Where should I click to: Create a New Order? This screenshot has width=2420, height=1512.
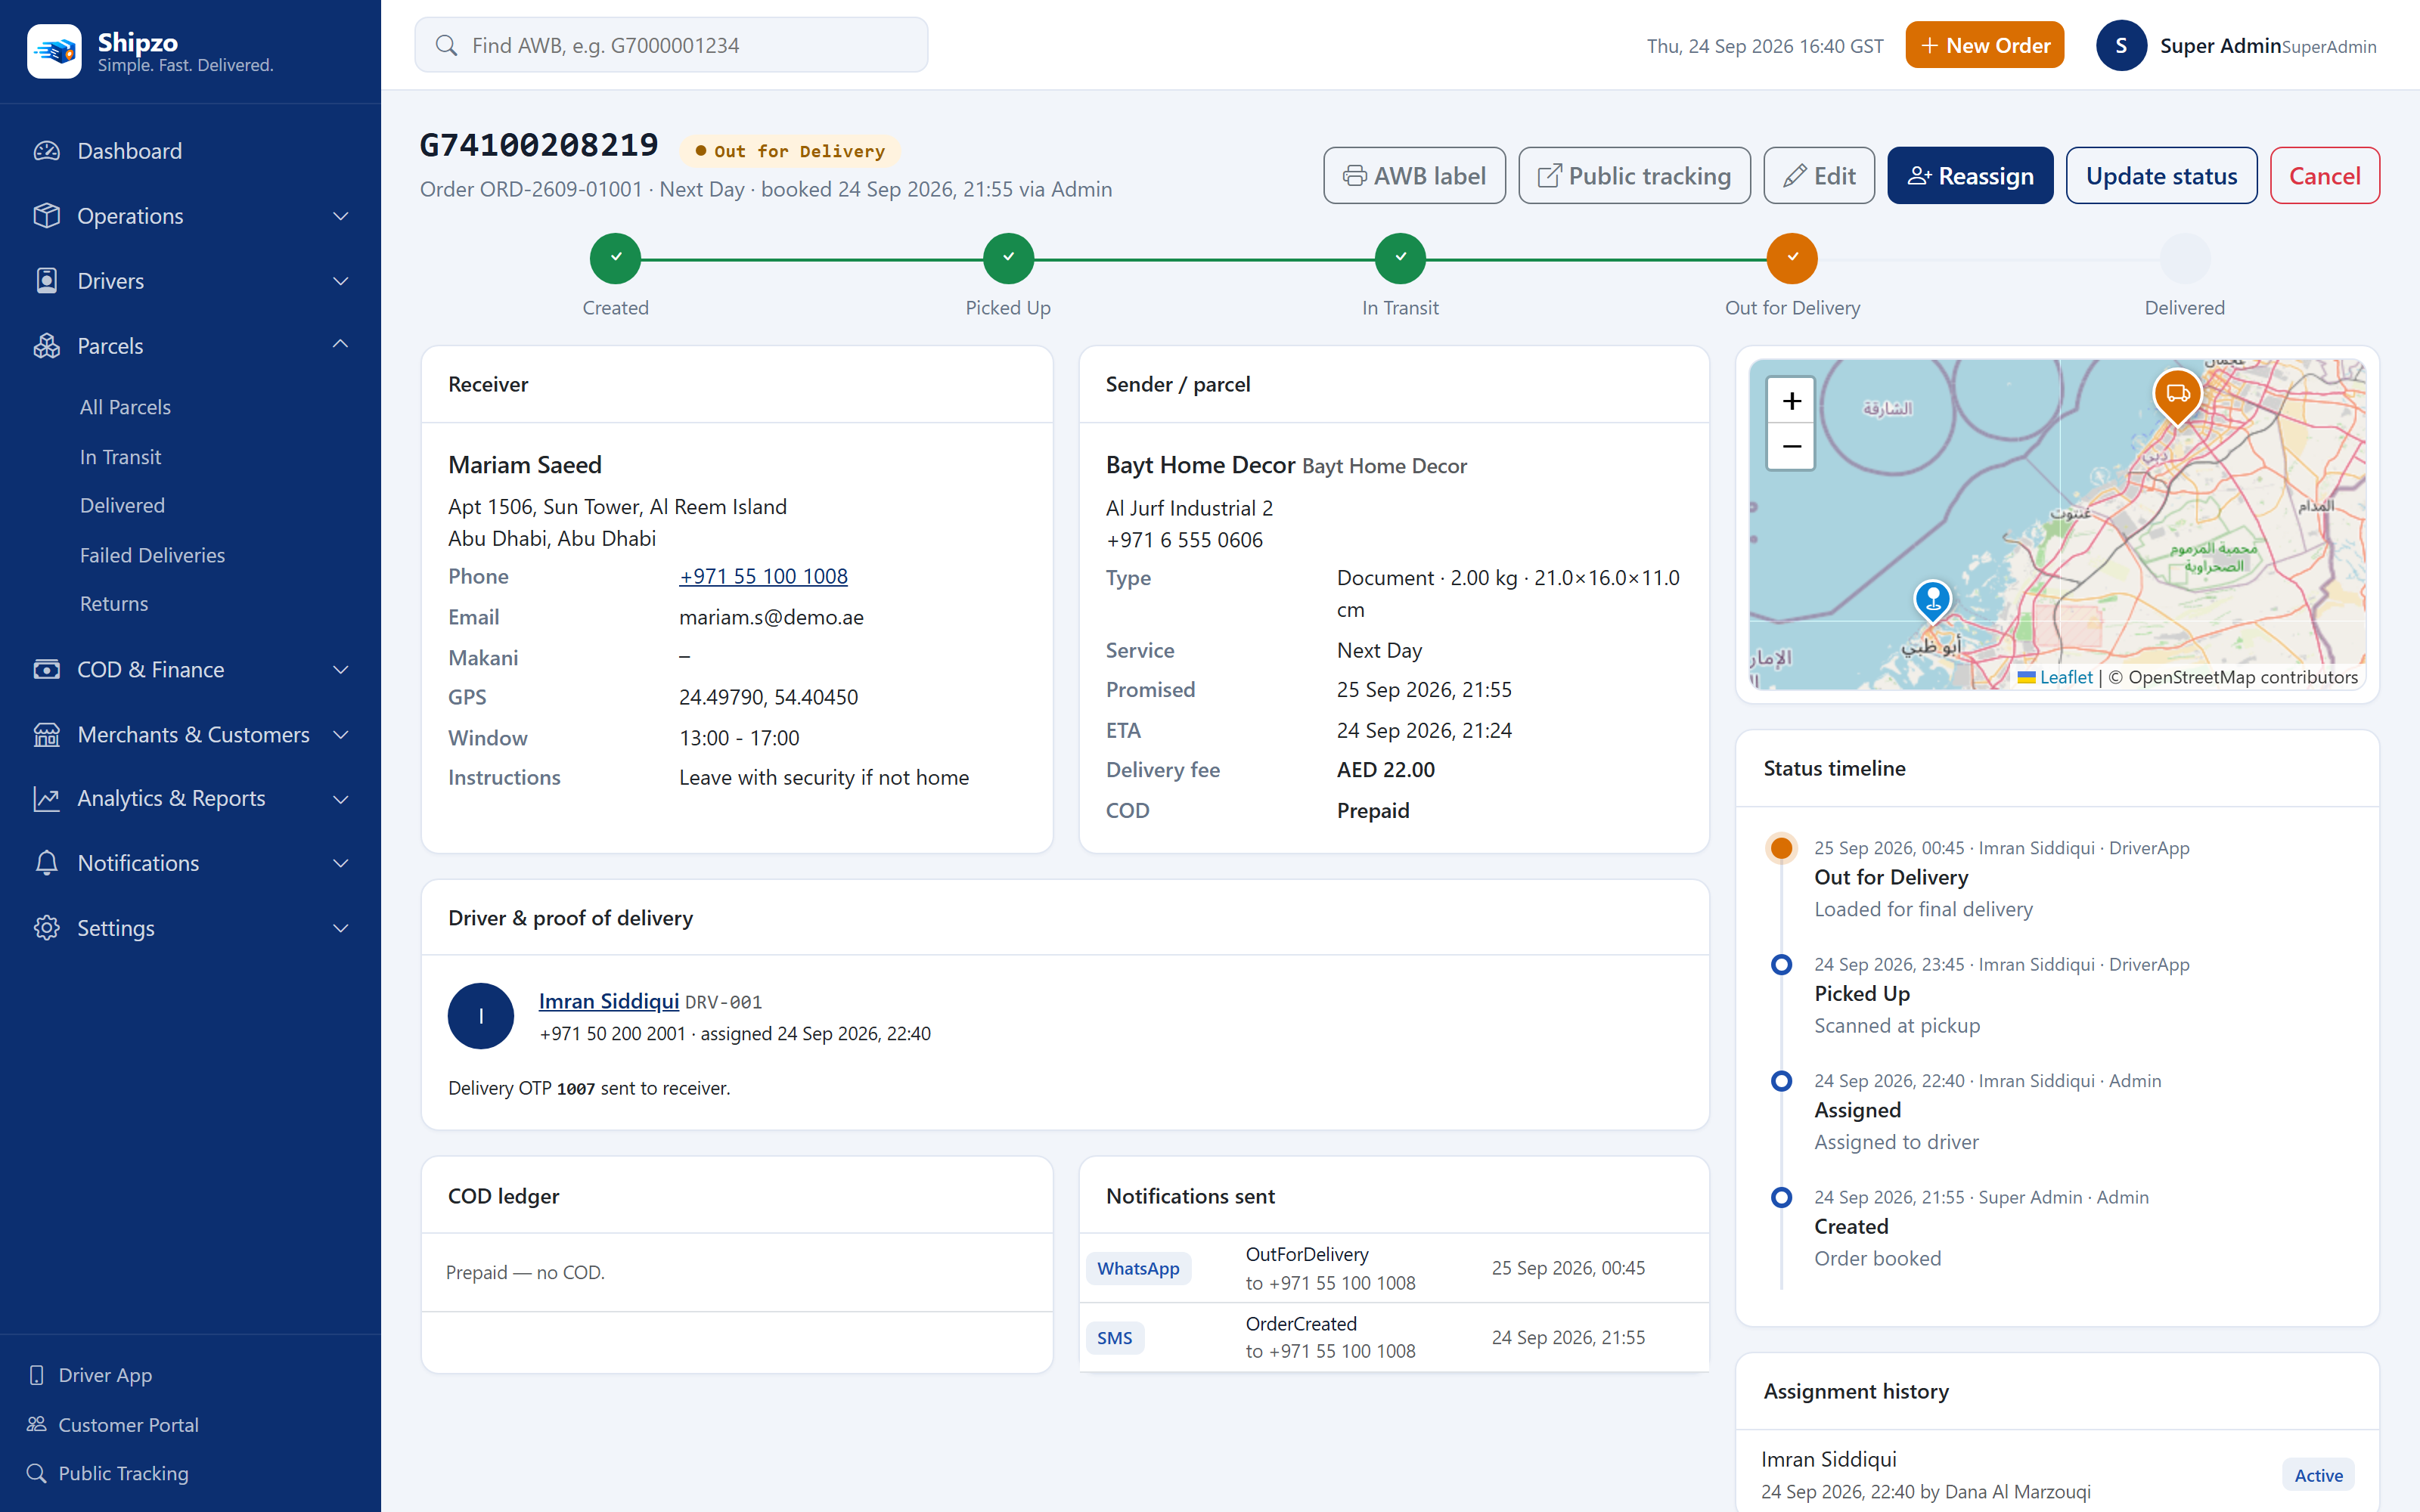point(1984,45)
